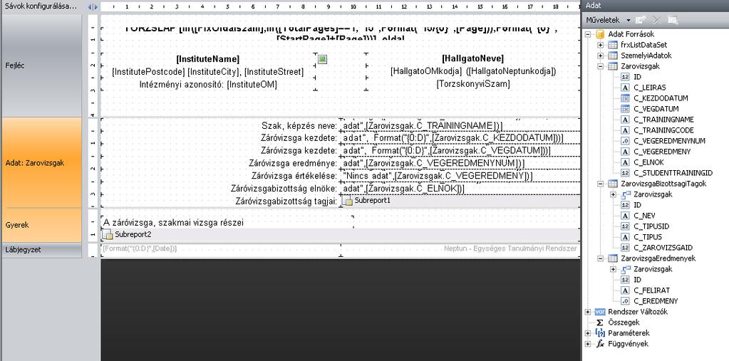Expand the Rendszer Változók node
729x361 pixels.
point(588,312)
